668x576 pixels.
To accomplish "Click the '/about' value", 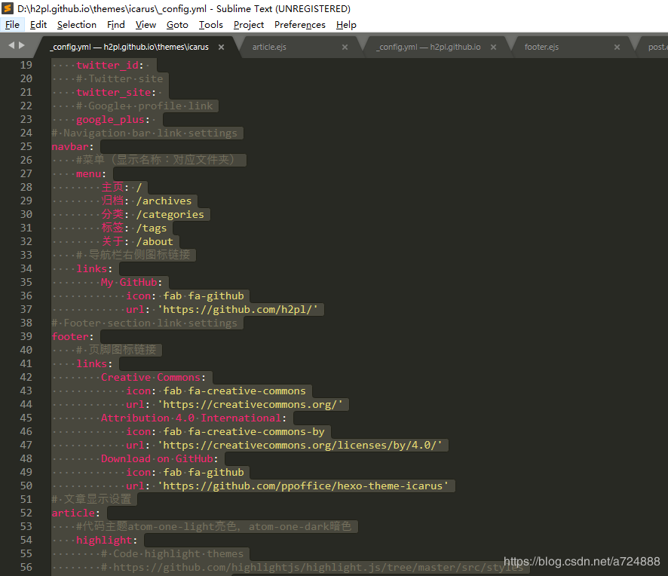I will [155, 241].
